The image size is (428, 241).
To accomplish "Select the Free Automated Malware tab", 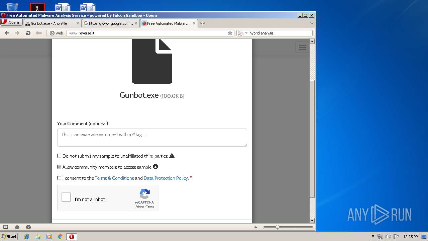I will [169, 23].
